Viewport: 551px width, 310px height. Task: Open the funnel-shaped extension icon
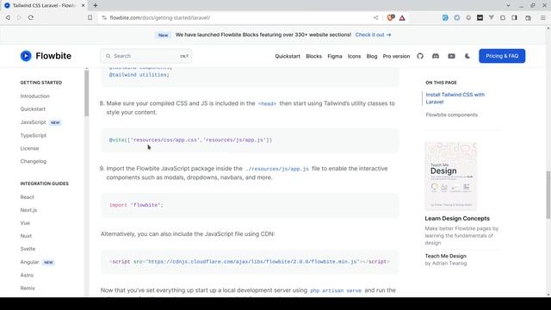(x=492, y=17)
